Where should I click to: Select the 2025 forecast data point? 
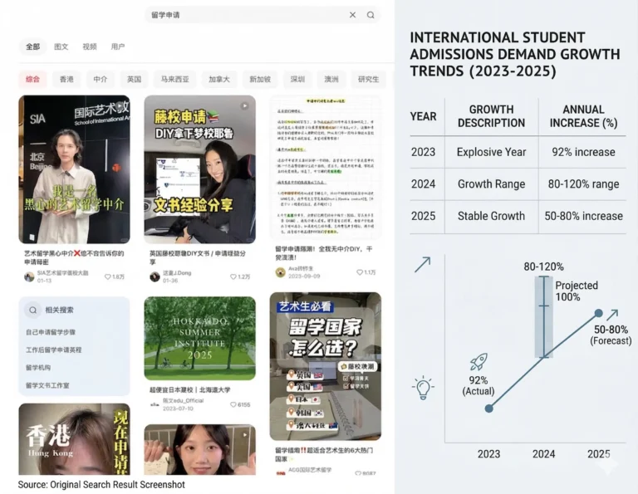click(x=598, y=313)
